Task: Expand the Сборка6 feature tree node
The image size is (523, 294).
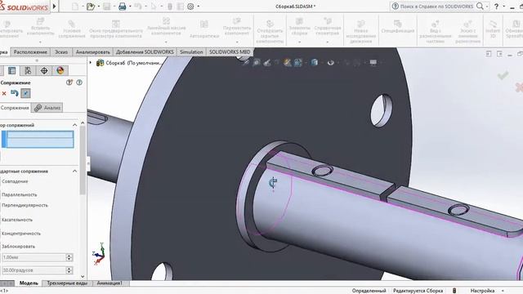Action: tap(90, 63)
